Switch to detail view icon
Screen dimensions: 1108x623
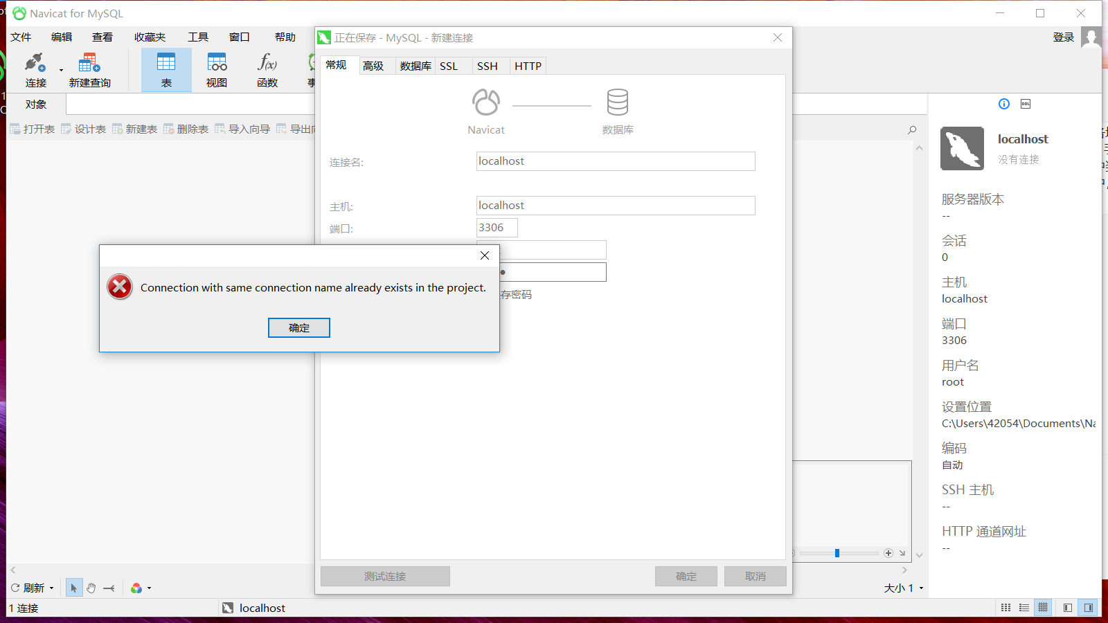pyautogui.click(x=1024, y=608)
